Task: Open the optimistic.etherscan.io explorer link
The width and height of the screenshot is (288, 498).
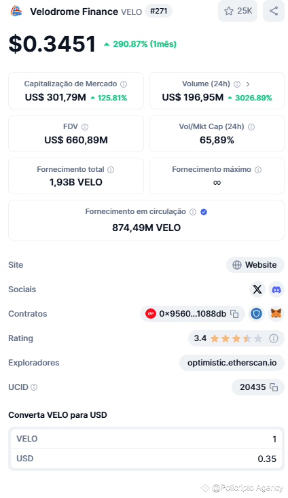Action: tap(232, 363)
